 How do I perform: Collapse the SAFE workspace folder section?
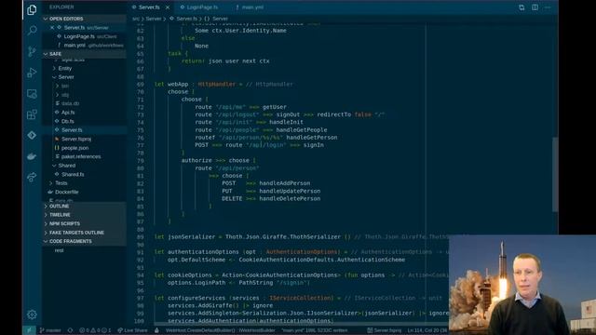[84, 54]
